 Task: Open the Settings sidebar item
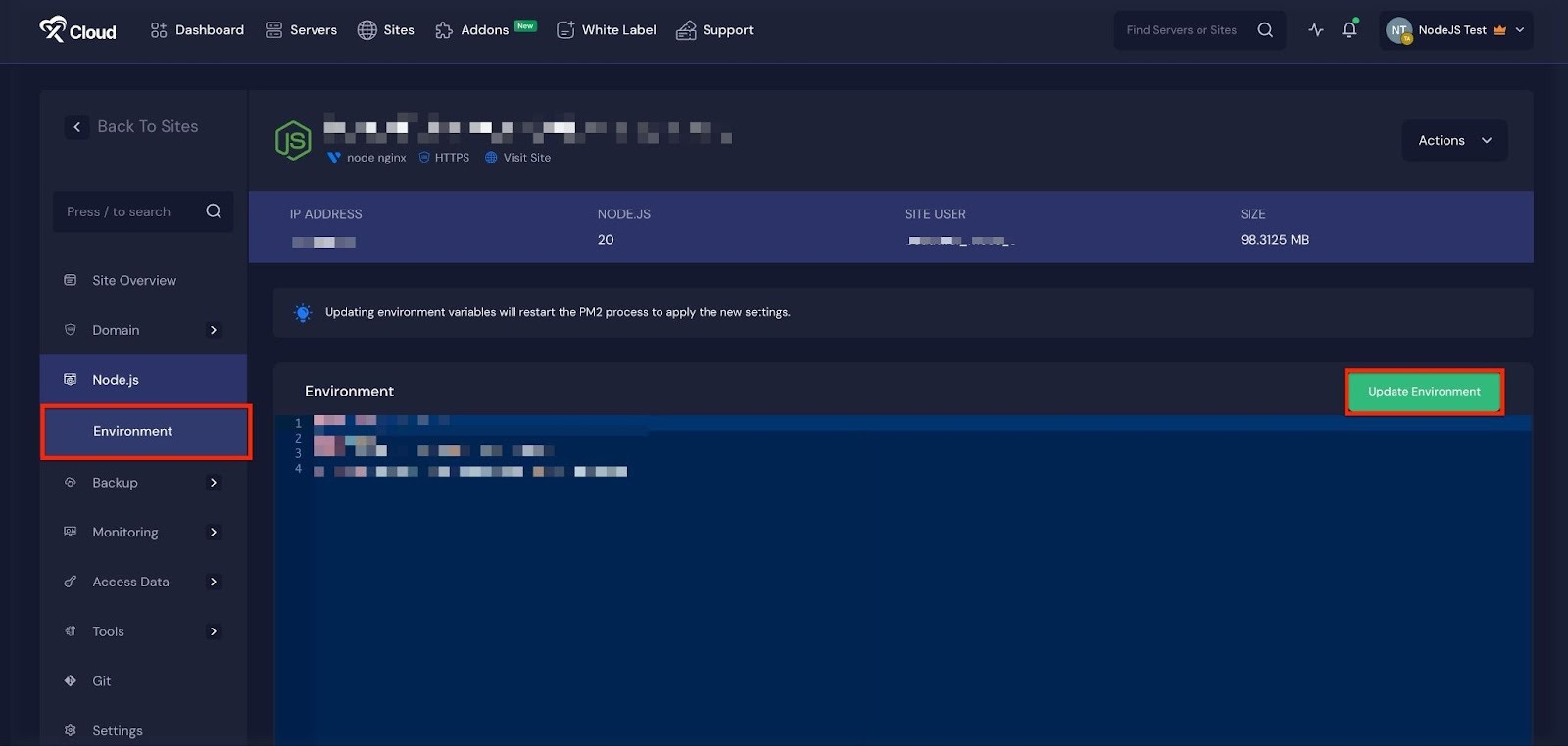(x=118, y=731)
